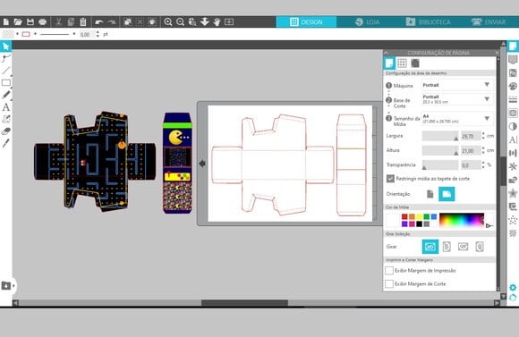Open the library drawer folder icon
The image size is (519, 337).
6,285
